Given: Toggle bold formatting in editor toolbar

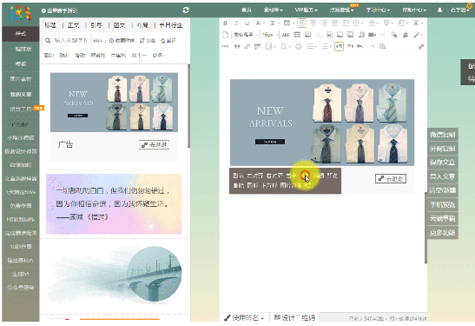Looking at the screenshot, I should click(225, 23).
